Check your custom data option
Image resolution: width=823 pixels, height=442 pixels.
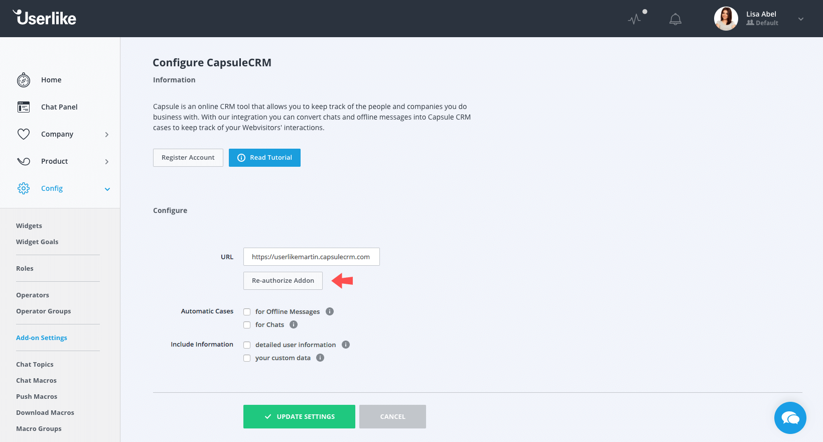coord(247,358)
